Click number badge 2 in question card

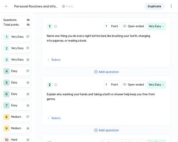50,85
